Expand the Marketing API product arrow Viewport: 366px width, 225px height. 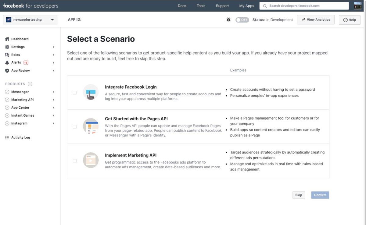point(53,100)
